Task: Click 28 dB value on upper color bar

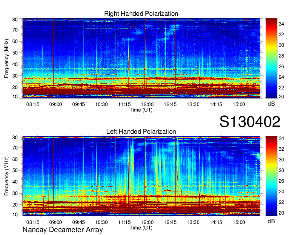Action: tap(281, 56)
